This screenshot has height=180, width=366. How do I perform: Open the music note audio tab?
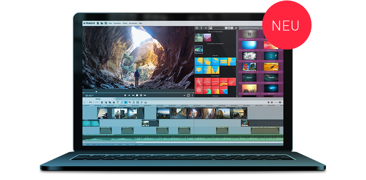tap(236, 28)
